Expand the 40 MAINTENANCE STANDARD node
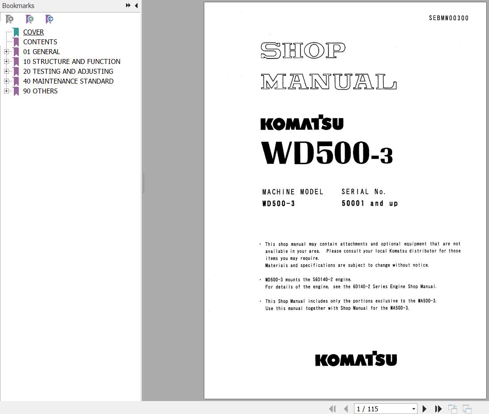This screenshot has height=414, width=489. tap(6, 81)
